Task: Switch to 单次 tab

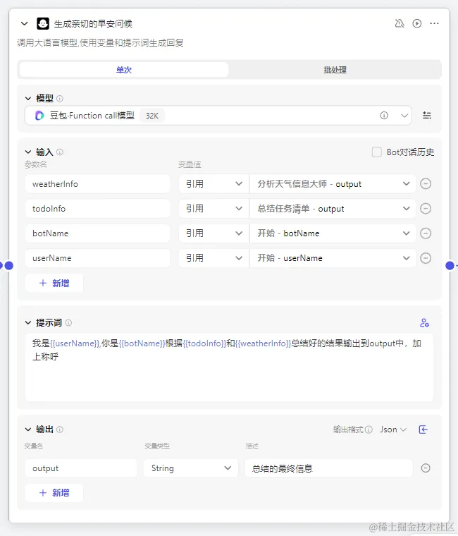Action: click(124, 70)
